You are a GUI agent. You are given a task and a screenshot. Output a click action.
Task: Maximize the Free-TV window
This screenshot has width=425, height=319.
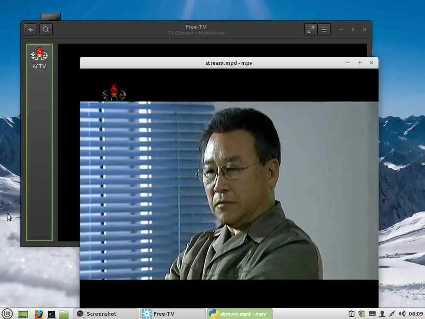coord(353,29)
